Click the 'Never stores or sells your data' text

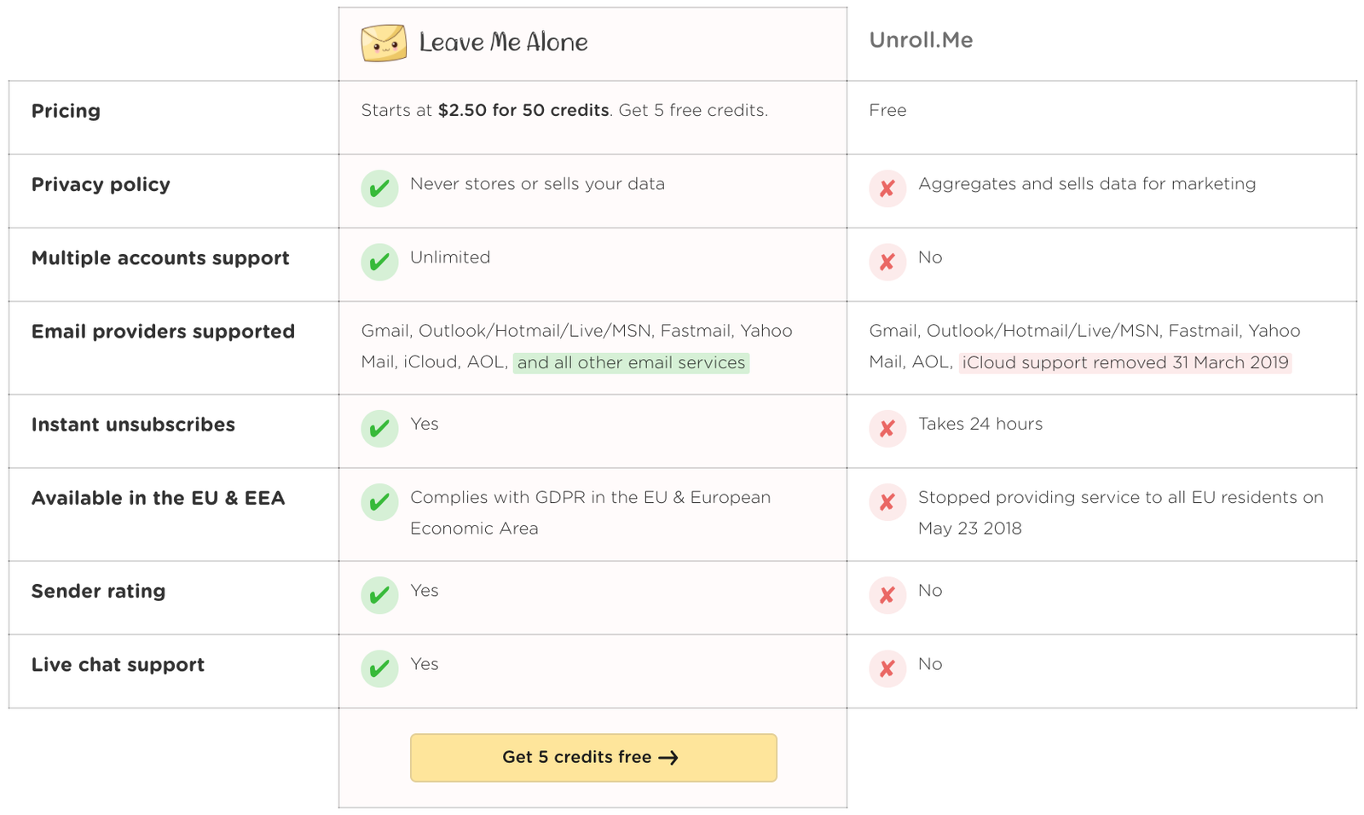pos(537,183)
